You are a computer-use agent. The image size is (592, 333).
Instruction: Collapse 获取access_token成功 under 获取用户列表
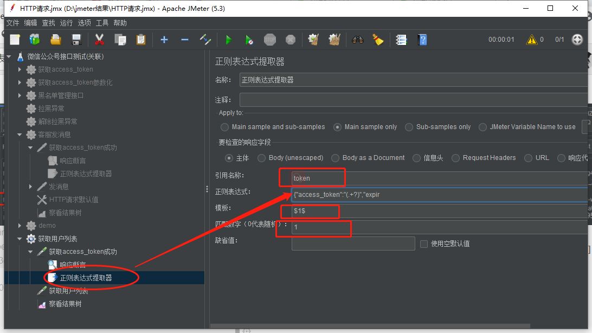tap(30, 252)
